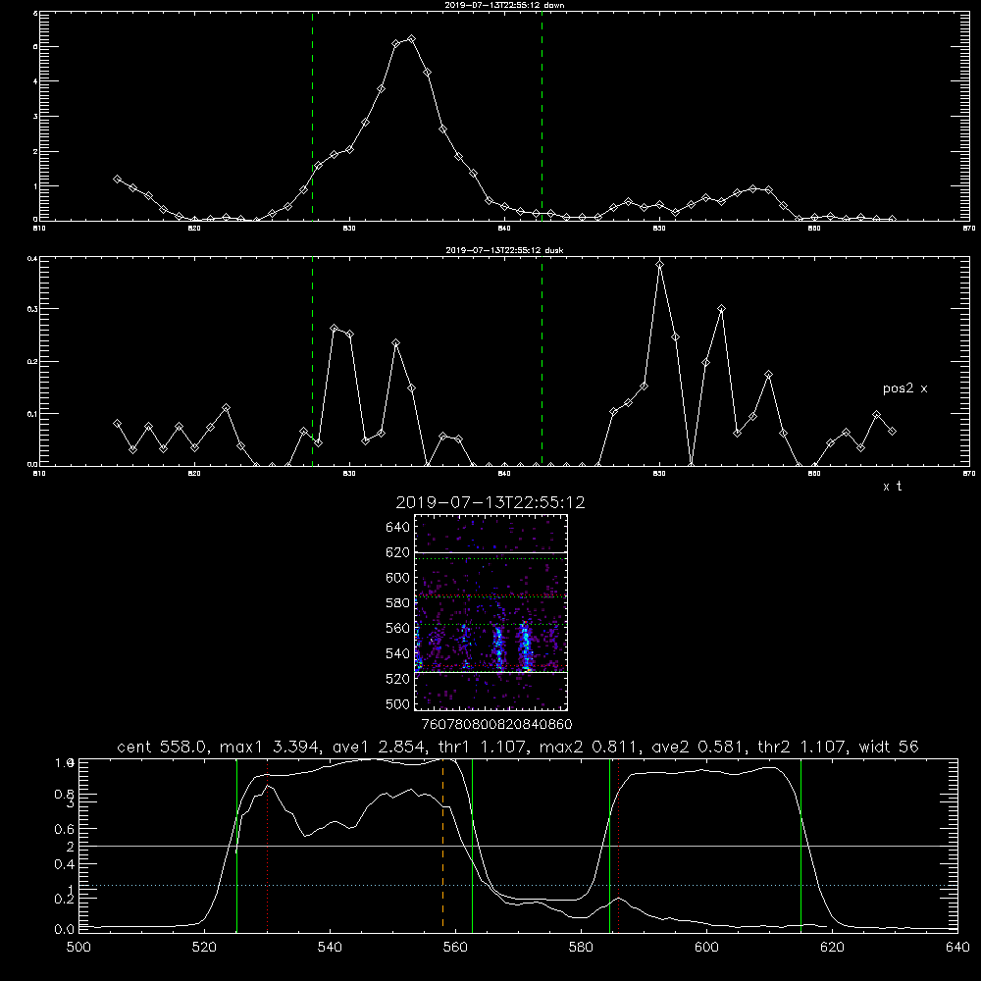Click the solid green line at 525
This screenshot has height=981, width=981.
click(x=236, y=845)
